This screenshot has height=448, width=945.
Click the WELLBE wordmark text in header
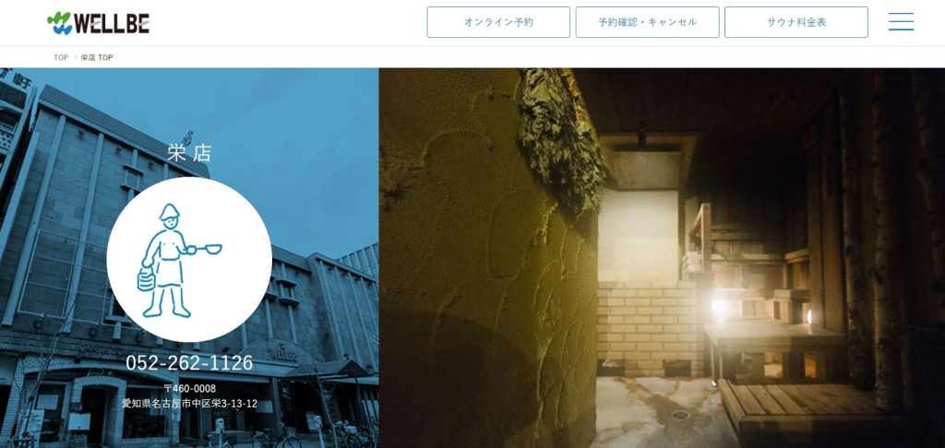[112, 23]
